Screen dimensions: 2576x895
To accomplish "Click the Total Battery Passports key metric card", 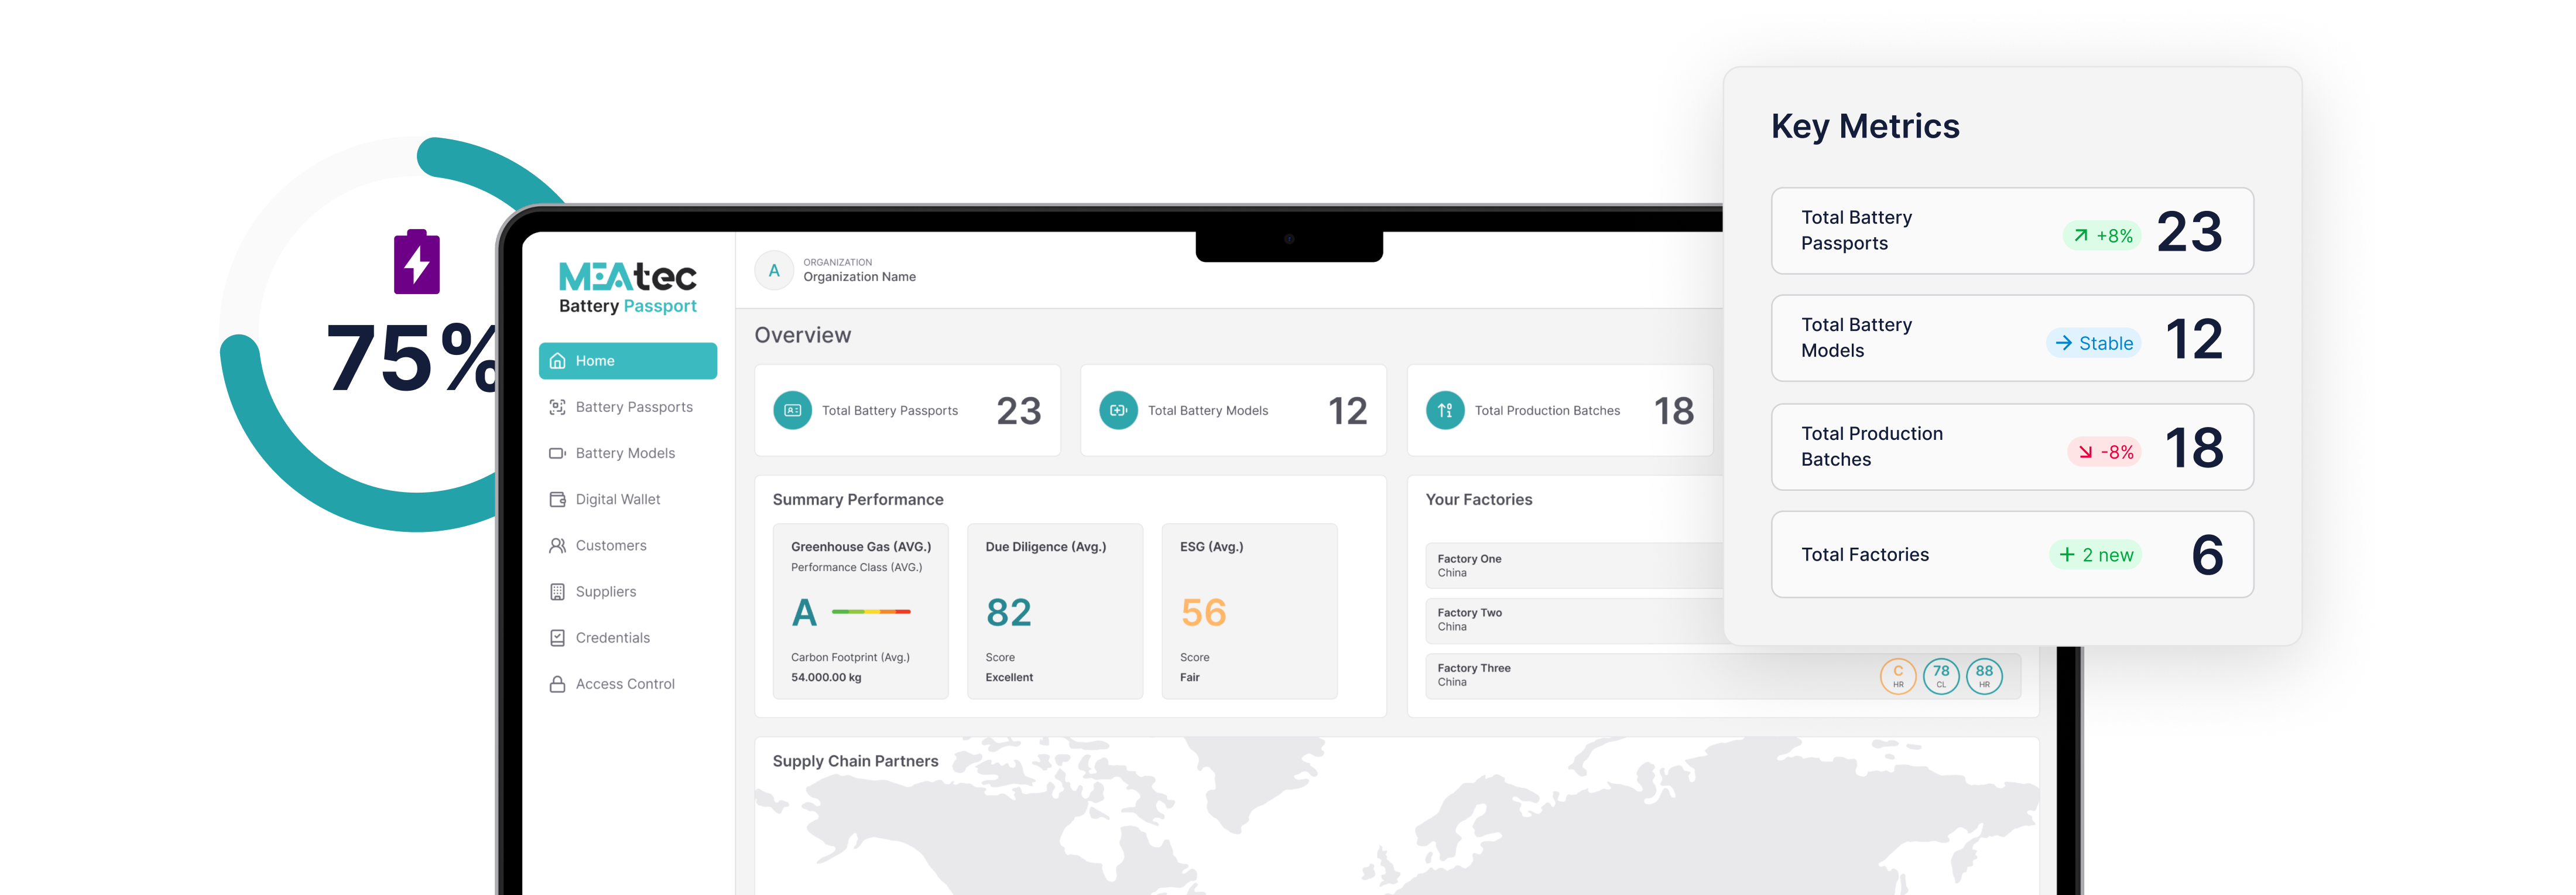I will click(2011, 231).
